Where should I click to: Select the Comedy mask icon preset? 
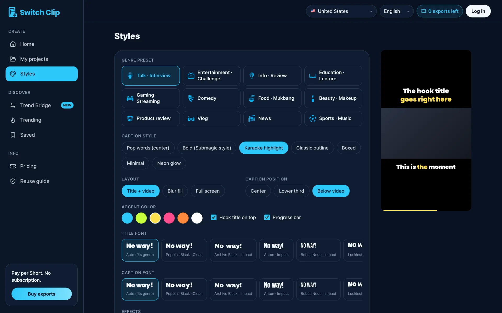[x=191, y=98]
